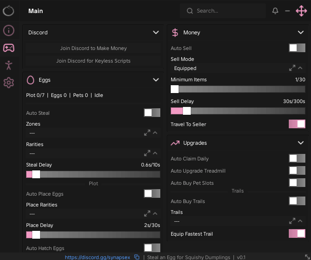Viewport: 311px width, 260px height.
Task: Open the settings gear section
Action: (x=9, y=83)
